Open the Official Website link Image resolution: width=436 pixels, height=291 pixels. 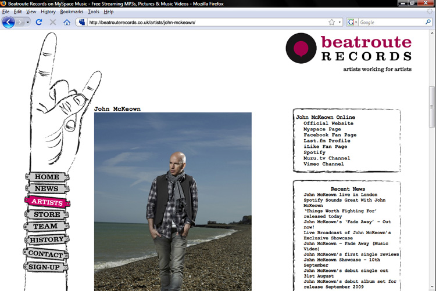(328, 123)
